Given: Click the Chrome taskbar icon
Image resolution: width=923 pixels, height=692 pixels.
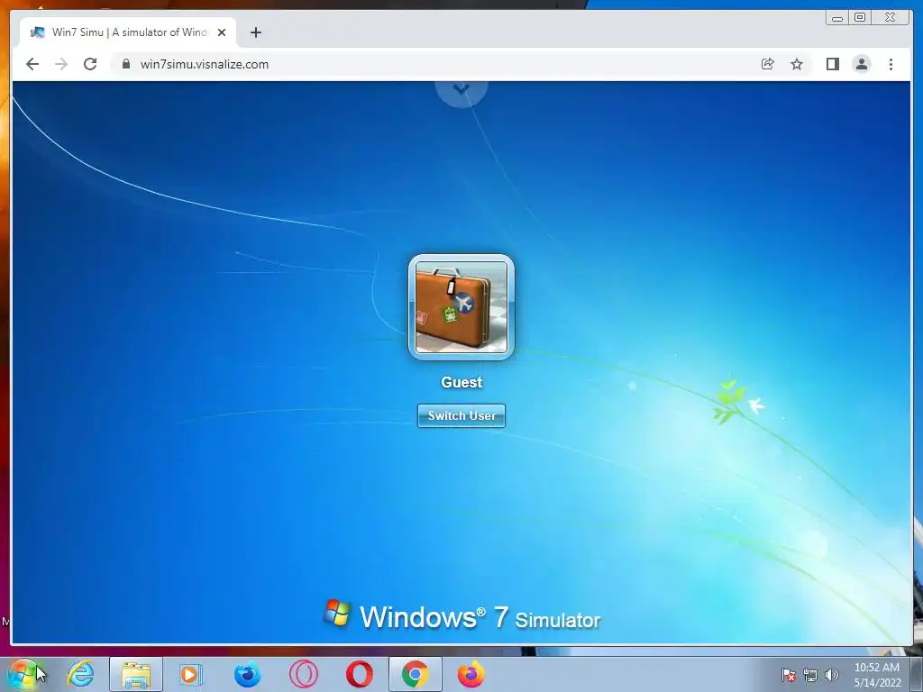Looking at the screenshot, I should tap(416, 675).
